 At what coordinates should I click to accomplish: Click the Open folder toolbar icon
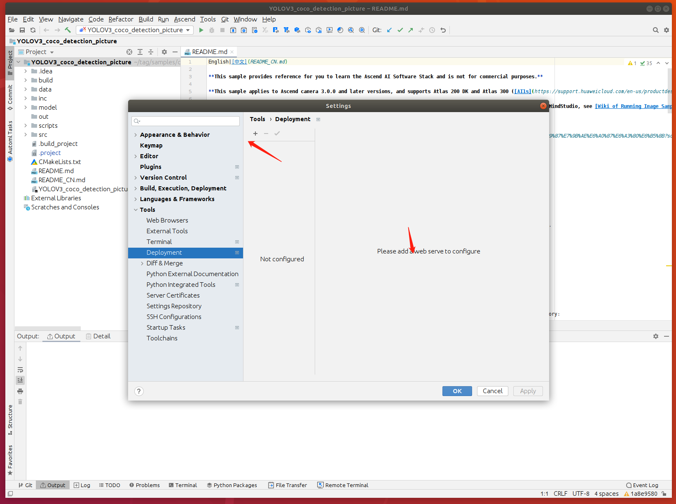point(12,30)
